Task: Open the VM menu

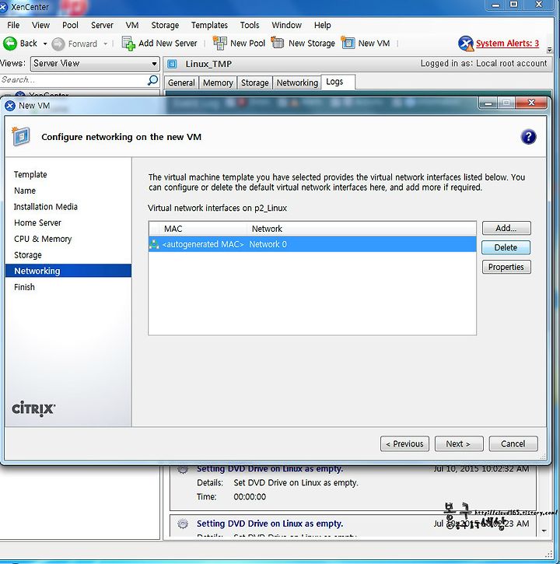Action: 132,25
